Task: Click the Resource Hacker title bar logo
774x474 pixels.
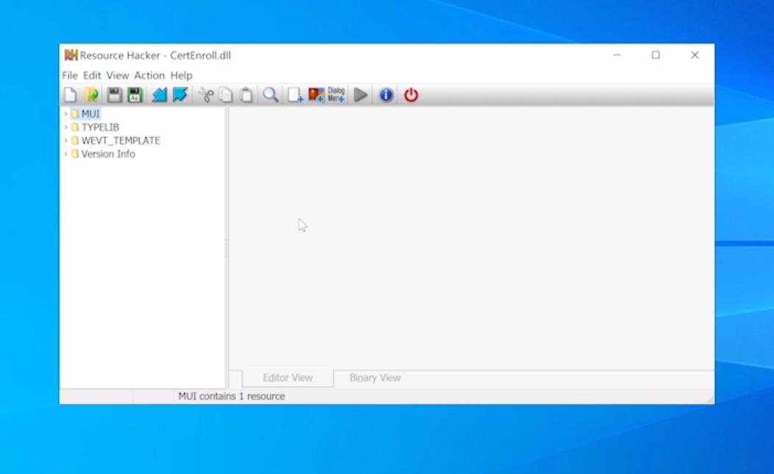Action: click(71, 55)
